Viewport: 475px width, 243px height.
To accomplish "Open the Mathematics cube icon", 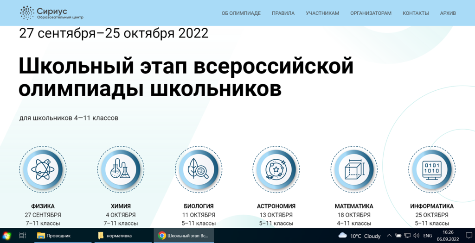I will tap(354, 169).
